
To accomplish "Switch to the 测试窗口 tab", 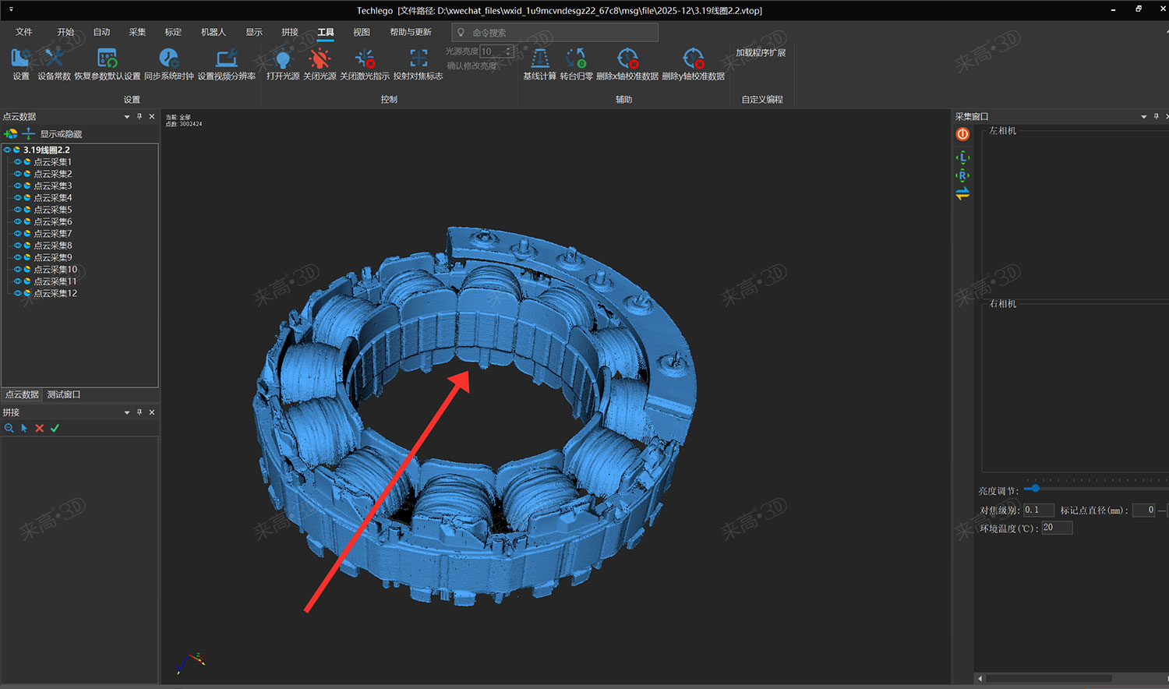I will point(64,394).
